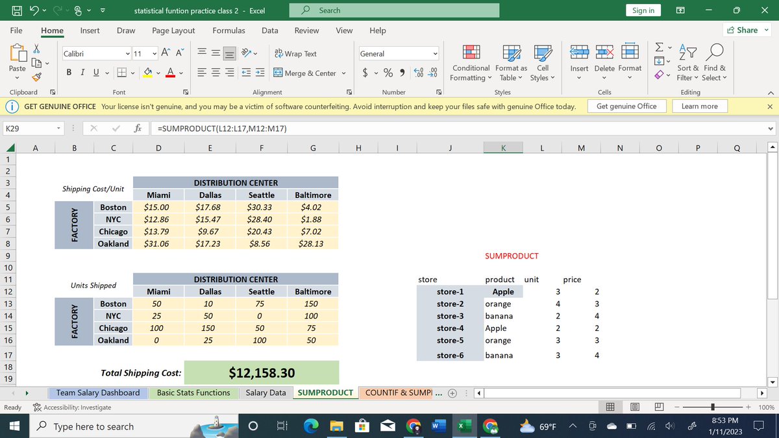The height and width of the screenshot is (438, 779).
Task: Click the red Font Color button
Action: click(x=170, y=73)
